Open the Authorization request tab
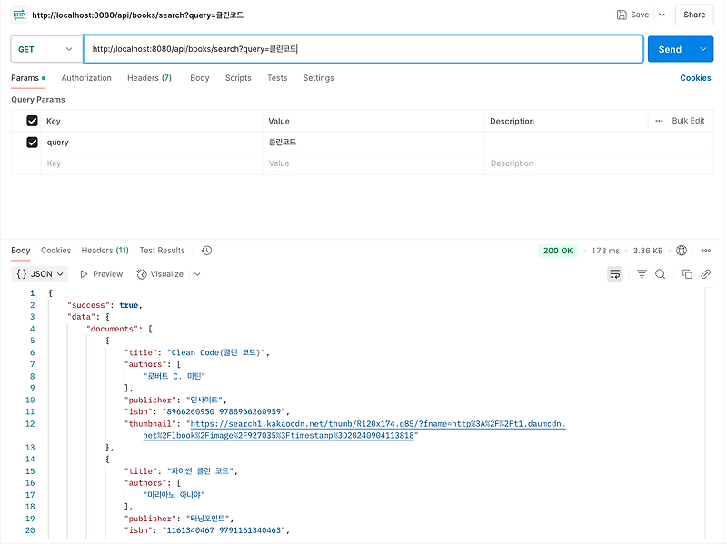This screenshot has height=544, width=727. [86, 78]
